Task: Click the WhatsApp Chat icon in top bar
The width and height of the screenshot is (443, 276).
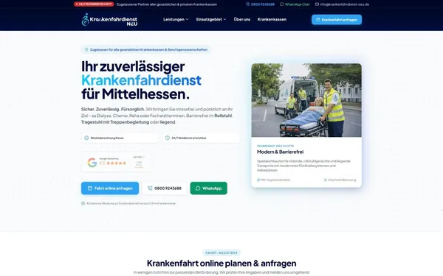Action: point(282,4)
